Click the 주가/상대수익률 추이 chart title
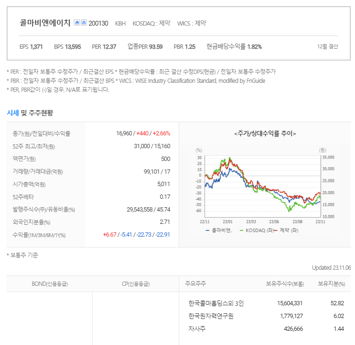 pyautogui.click(x=265, y=133)
